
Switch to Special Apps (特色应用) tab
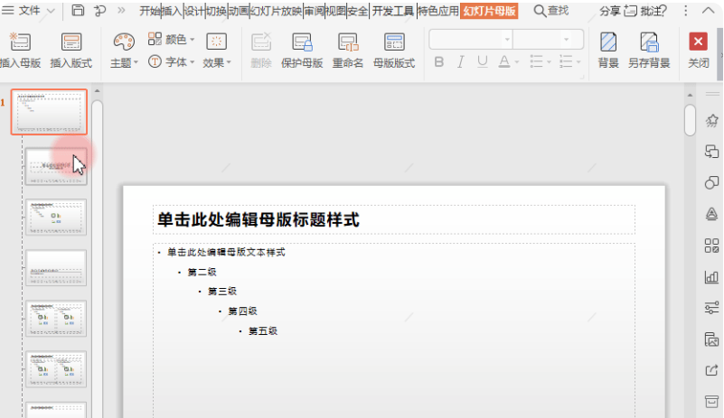438,11
